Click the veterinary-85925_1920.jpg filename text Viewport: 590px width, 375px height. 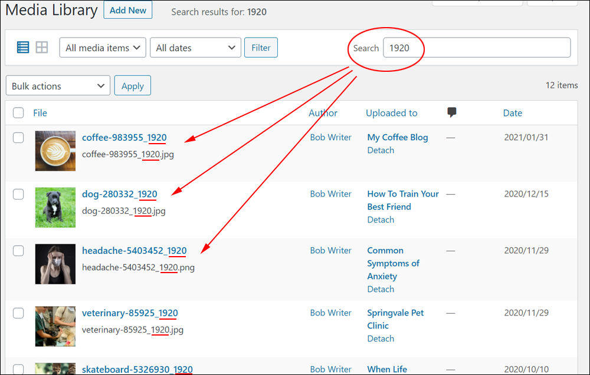coord(133,330)
